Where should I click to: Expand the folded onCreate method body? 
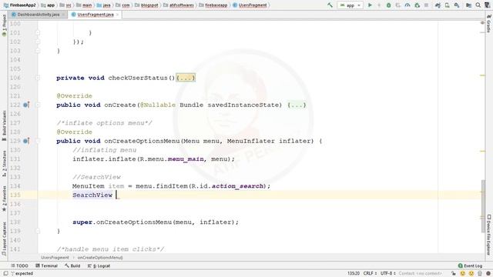[x=297, y=105]
